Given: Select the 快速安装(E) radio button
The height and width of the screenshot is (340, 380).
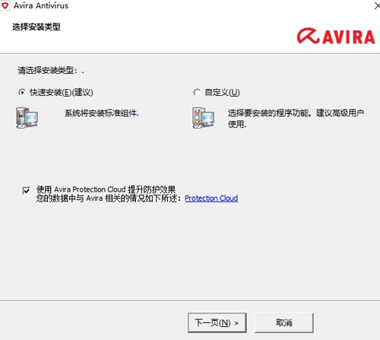Looking at the screenshot, I should click(22, 93).
